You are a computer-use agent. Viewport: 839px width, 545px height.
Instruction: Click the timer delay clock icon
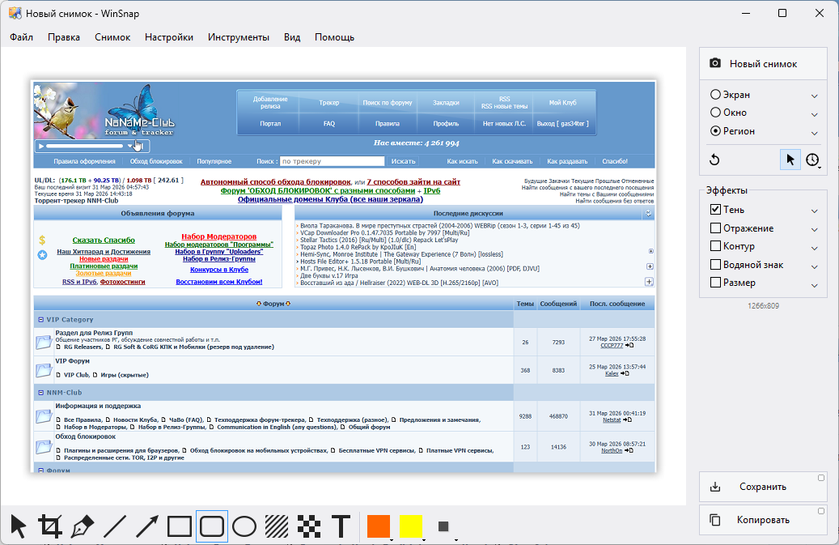812,160
